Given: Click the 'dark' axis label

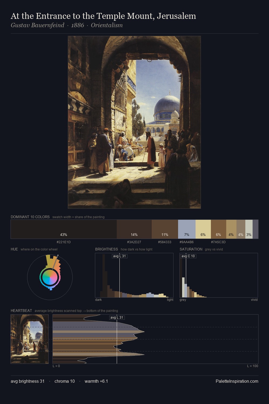Looking at the screenshot, I should coord(98,300).
